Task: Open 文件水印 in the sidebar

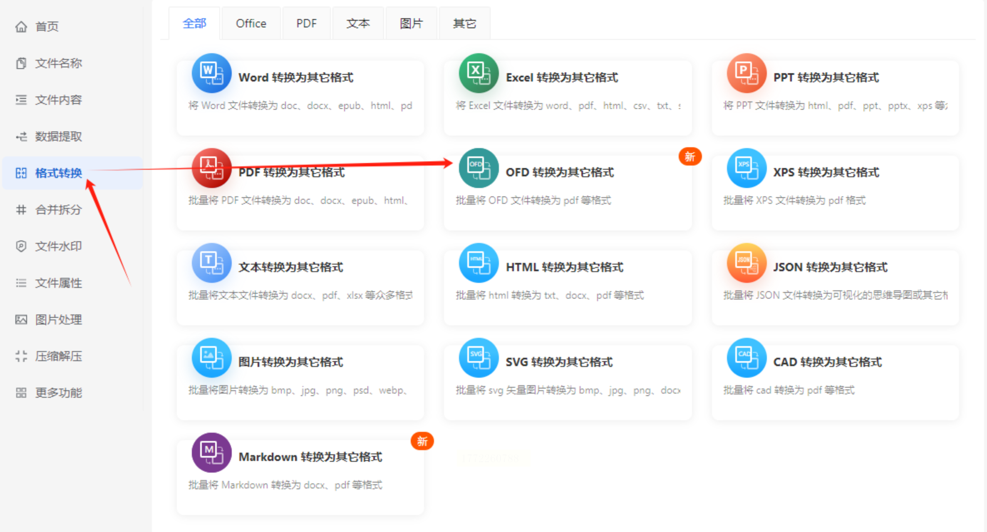Action: [58, 246]
